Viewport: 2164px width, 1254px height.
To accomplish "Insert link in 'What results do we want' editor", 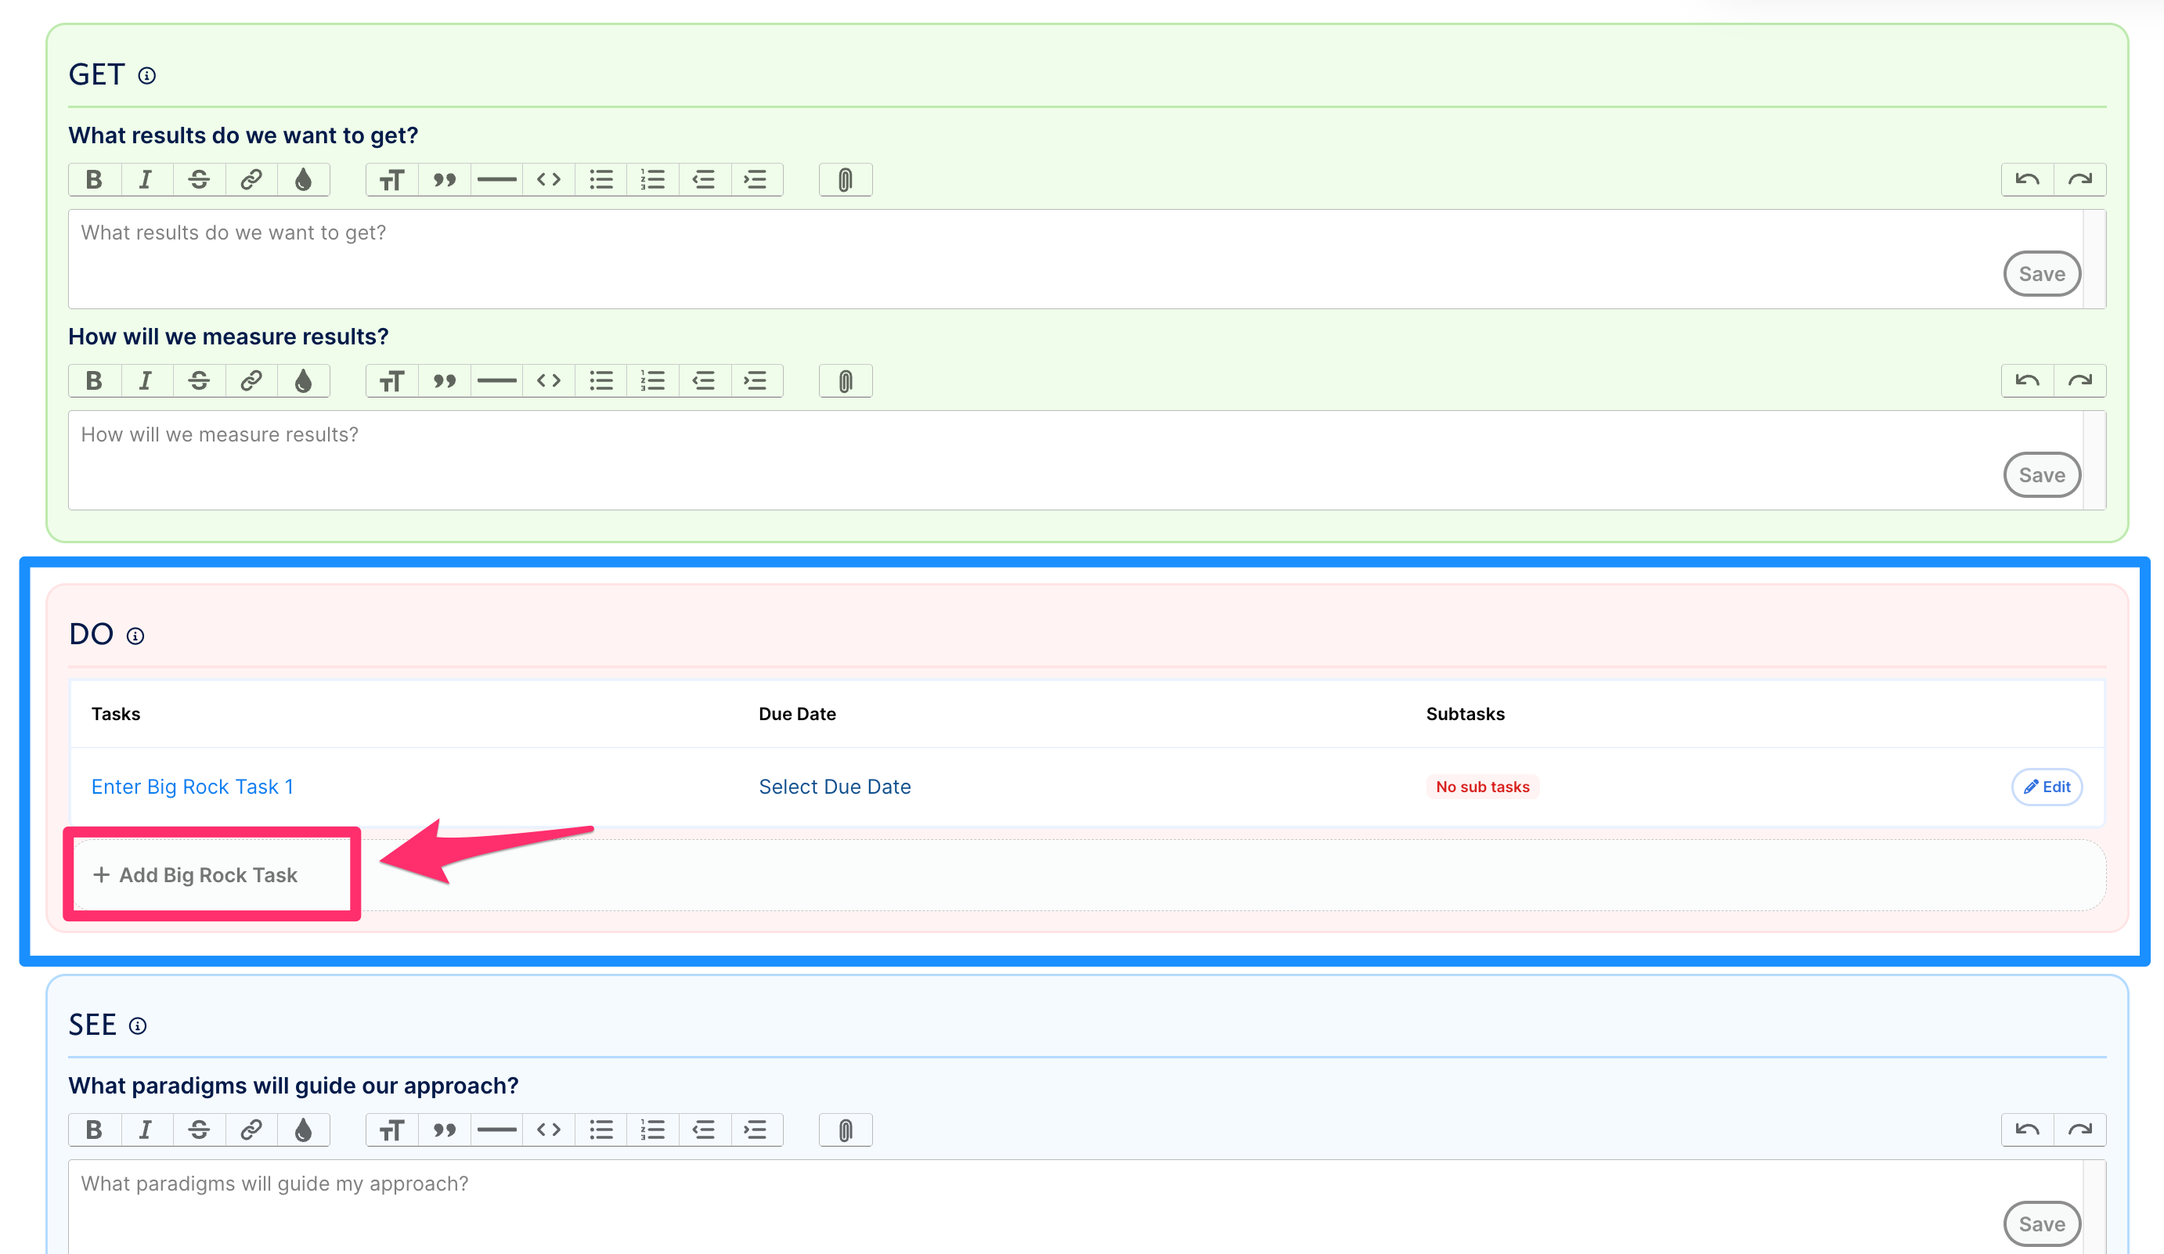I will tap(251, 179).
